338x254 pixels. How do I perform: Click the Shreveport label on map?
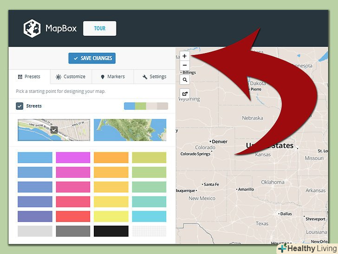coord(315,219)
